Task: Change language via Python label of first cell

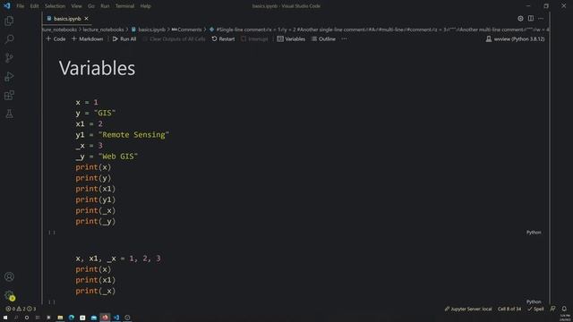Action: [534, 233]
